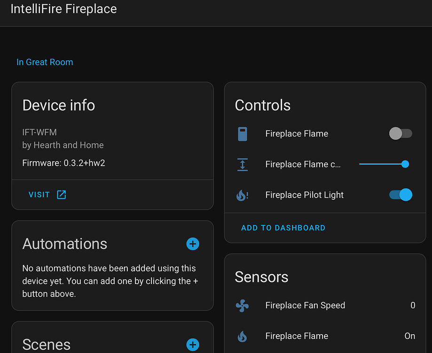Viewport: 432px width, 353px height.
Task: Open Fireplace Fan Speed sensor details
Action: pyautogui.click(x=305, y=305)
